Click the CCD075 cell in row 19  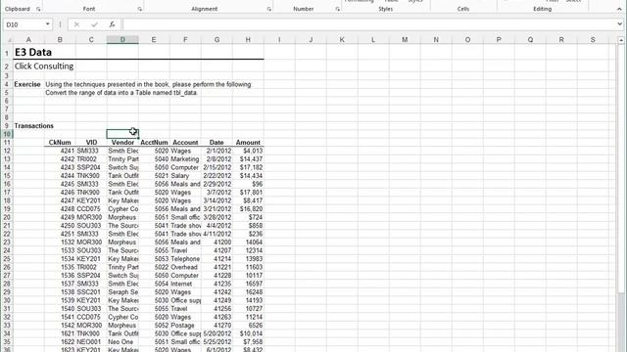pyautogui.click(x=91, y=208)
